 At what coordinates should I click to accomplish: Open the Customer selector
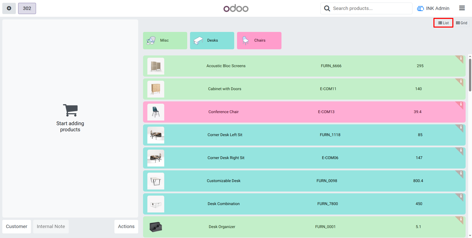(x=17, y=227)
